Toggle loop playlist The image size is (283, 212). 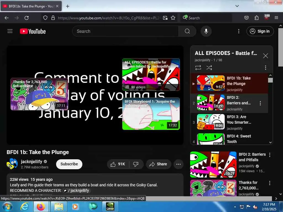(198, 68)
